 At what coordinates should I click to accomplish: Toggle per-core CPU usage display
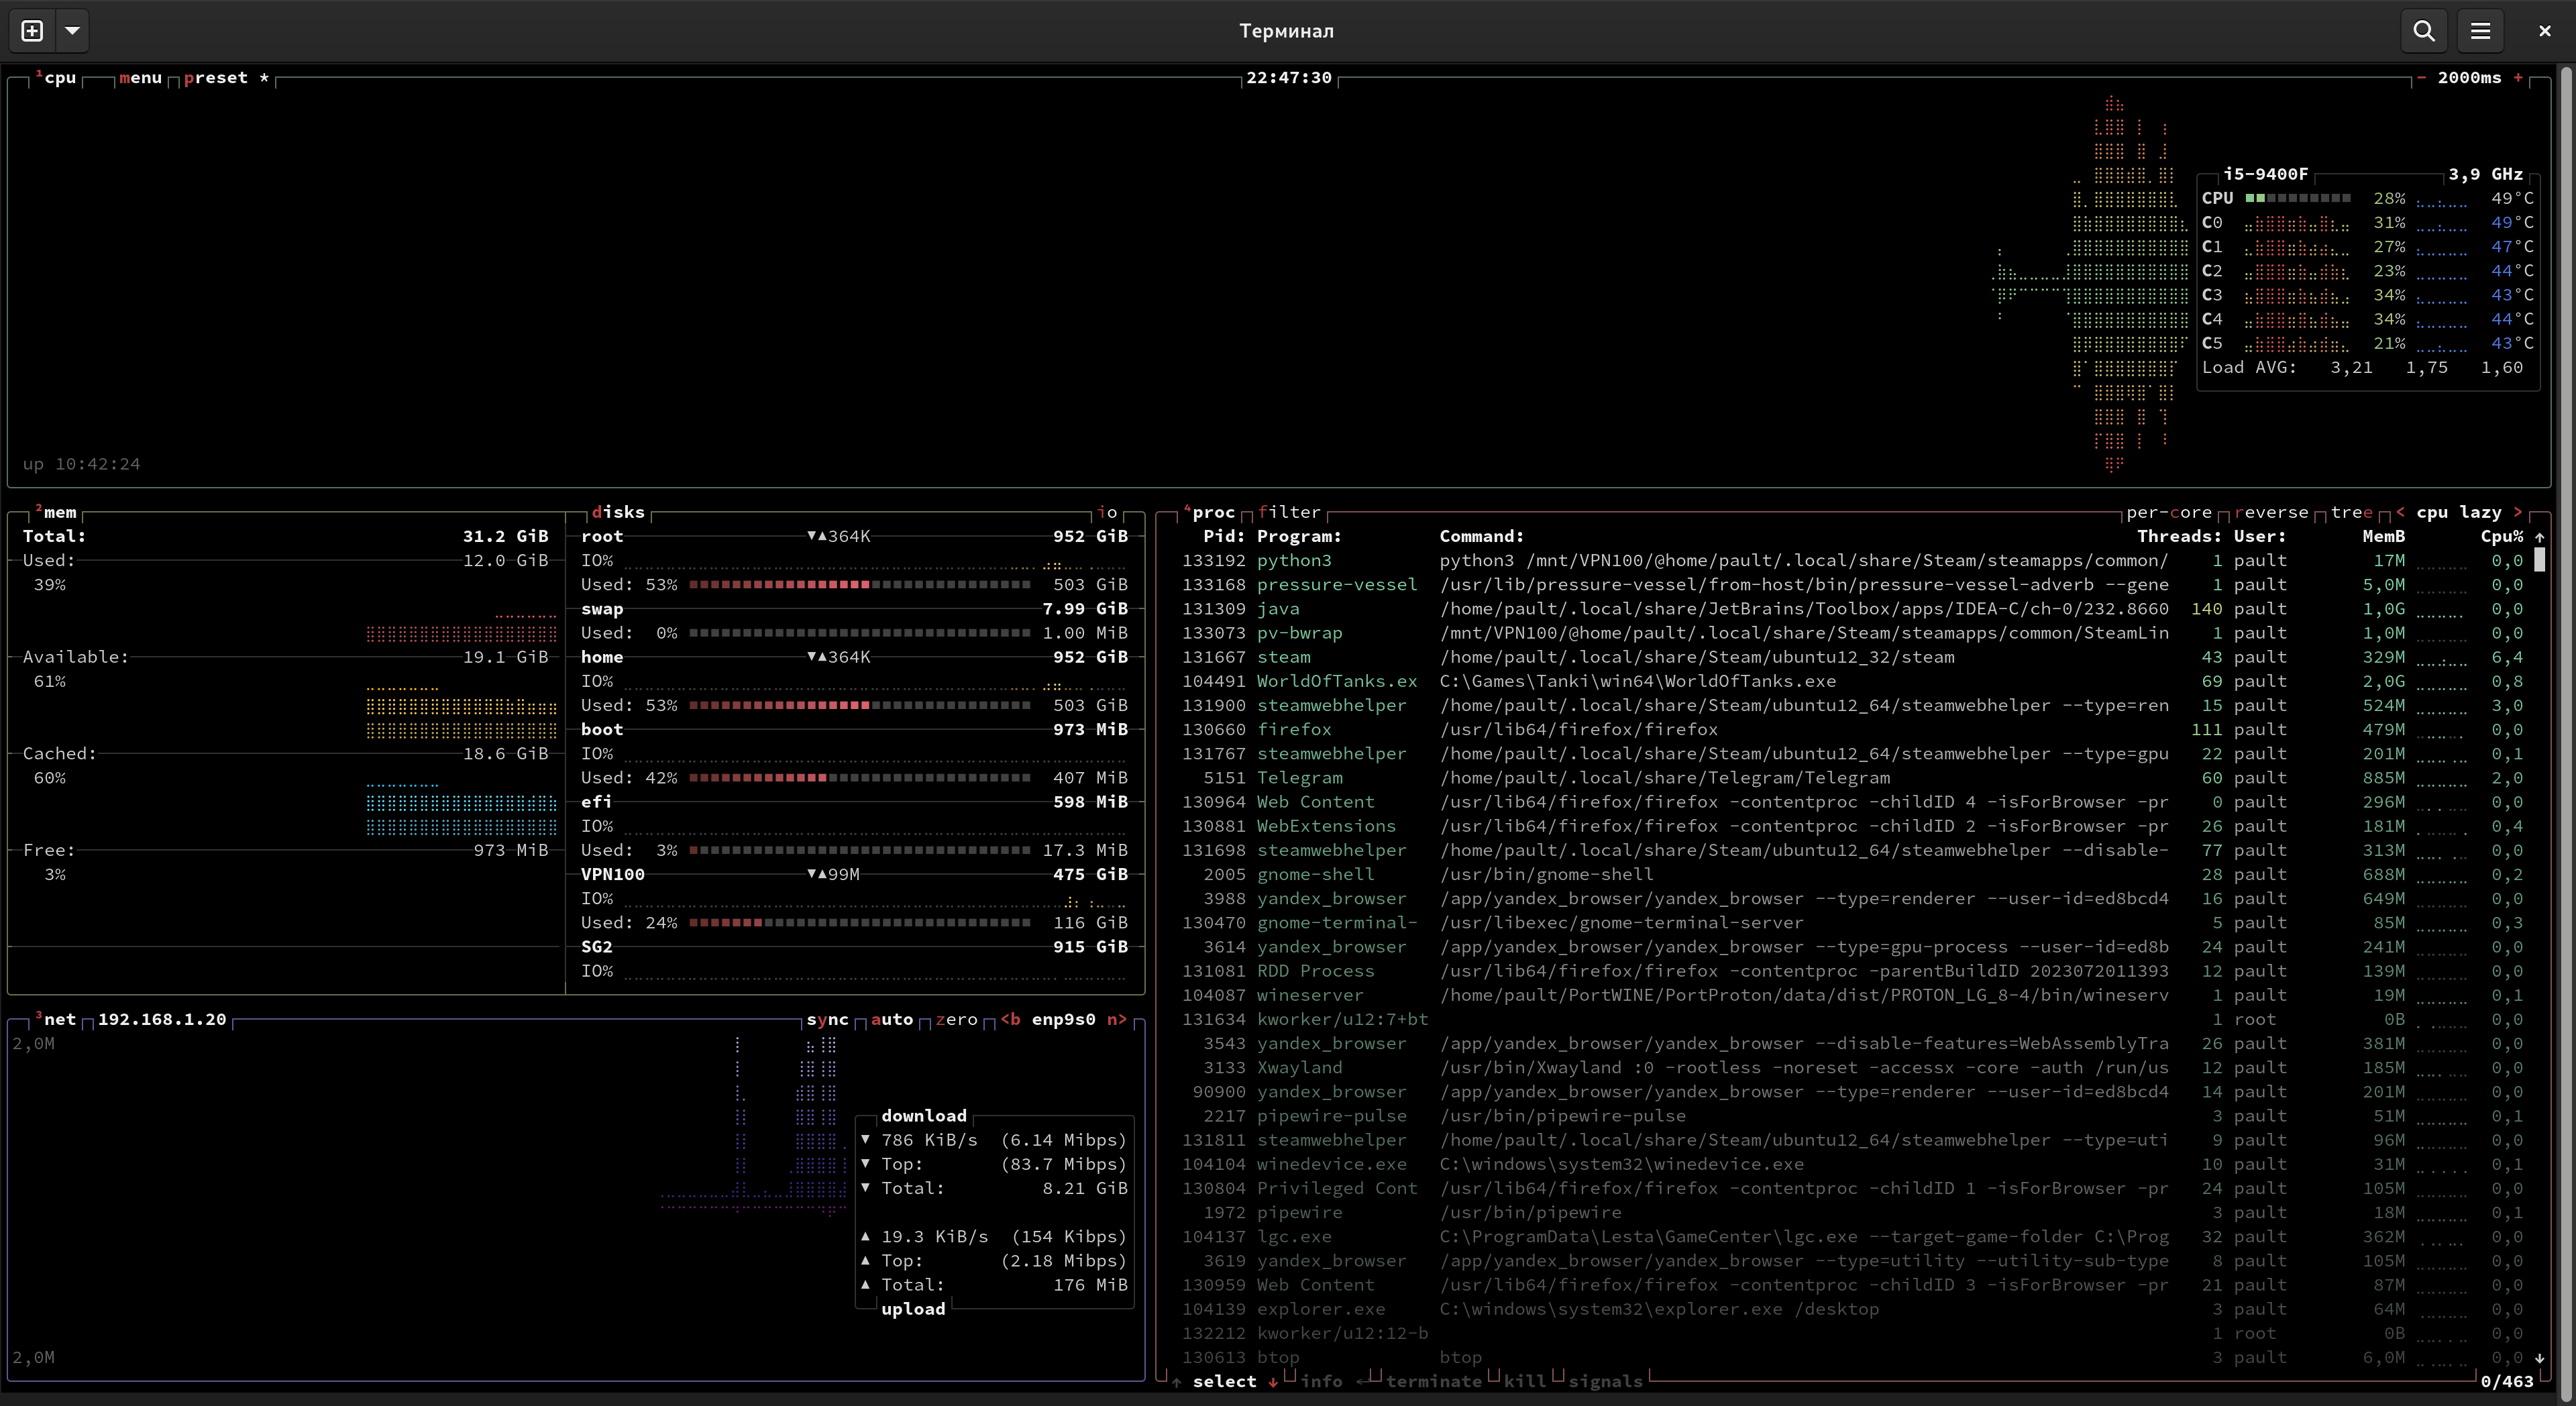[2169, 512]
